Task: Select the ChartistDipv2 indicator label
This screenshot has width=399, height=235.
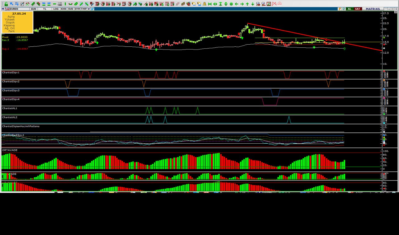Action: click(11, 81)
